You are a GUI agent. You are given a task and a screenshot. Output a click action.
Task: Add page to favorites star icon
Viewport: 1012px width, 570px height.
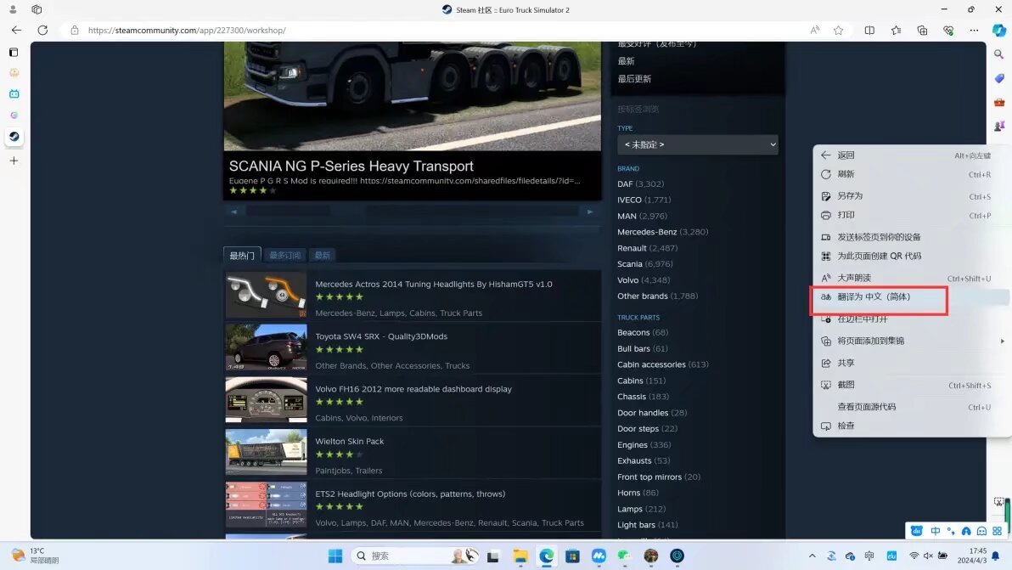click(839, 30)
